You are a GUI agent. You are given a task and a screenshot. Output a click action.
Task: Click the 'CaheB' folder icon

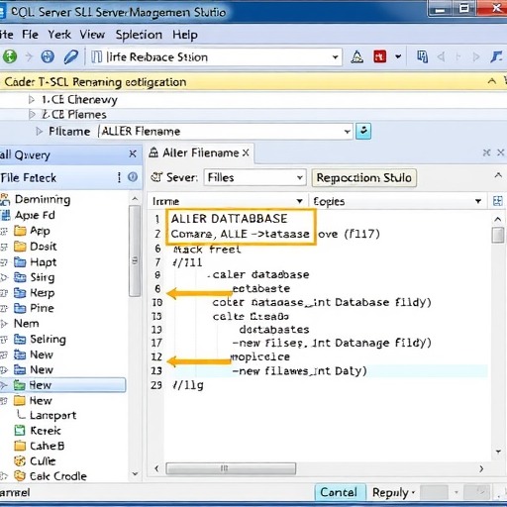(x=20, y=446)
